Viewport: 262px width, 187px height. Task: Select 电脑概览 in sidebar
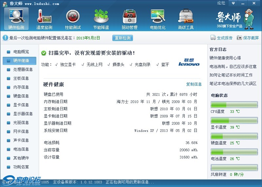coord(21,52)
